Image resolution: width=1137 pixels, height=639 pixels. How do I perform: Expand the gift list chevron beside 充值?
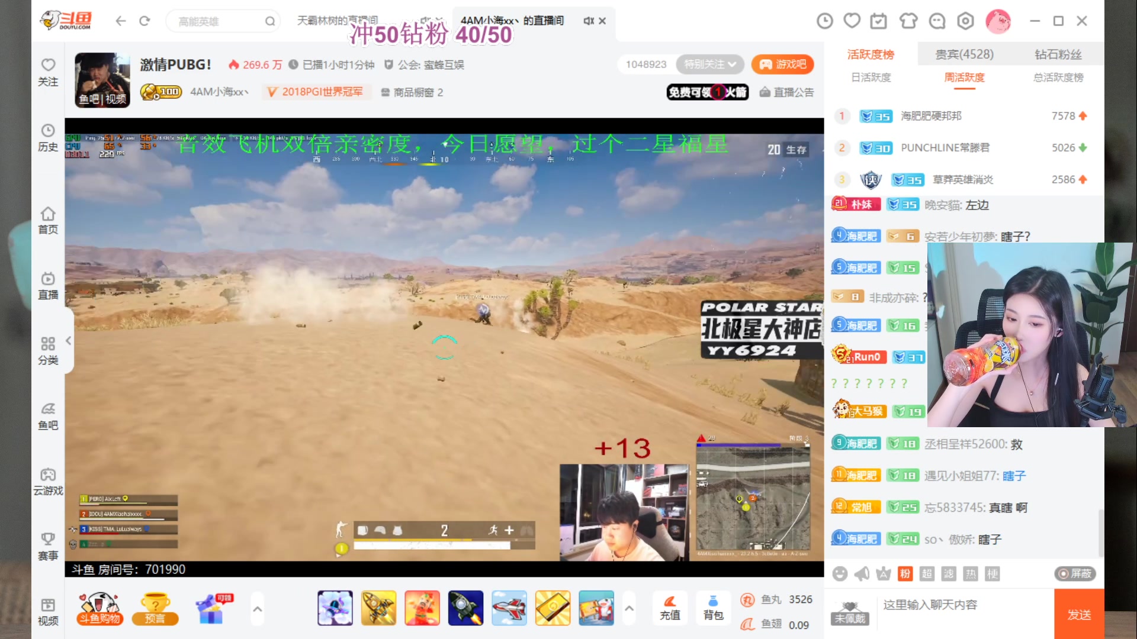click(629, 608)
